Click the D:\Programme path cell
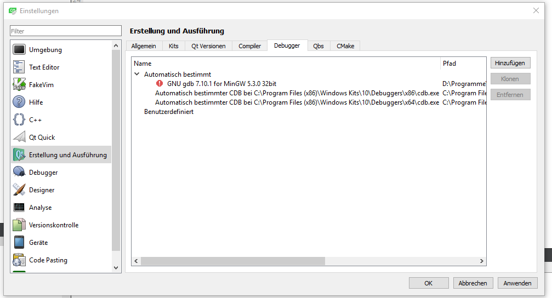This screenshot has height=298, width=552. point(464,84)
